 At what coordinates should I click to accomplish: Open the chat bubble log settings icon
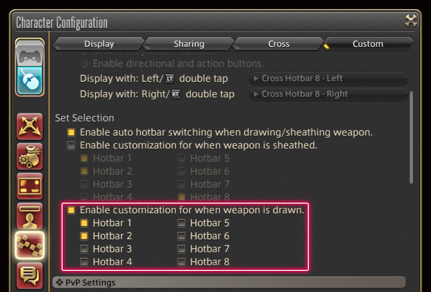click(x=30, y=275)
